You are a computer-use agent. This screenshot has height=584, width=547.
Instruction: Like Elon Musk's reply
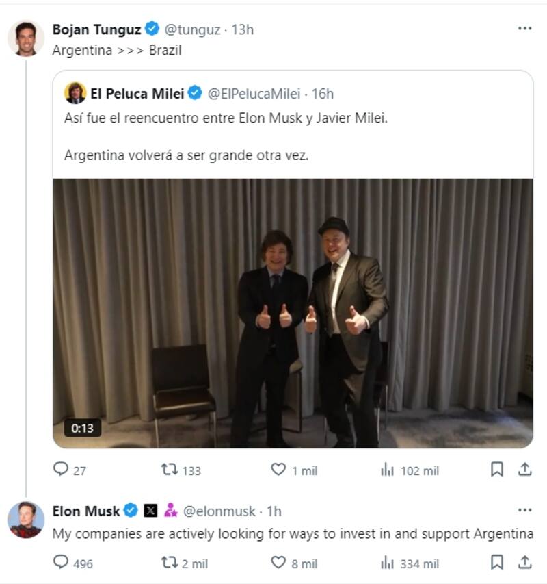click(x=278, y=563)
